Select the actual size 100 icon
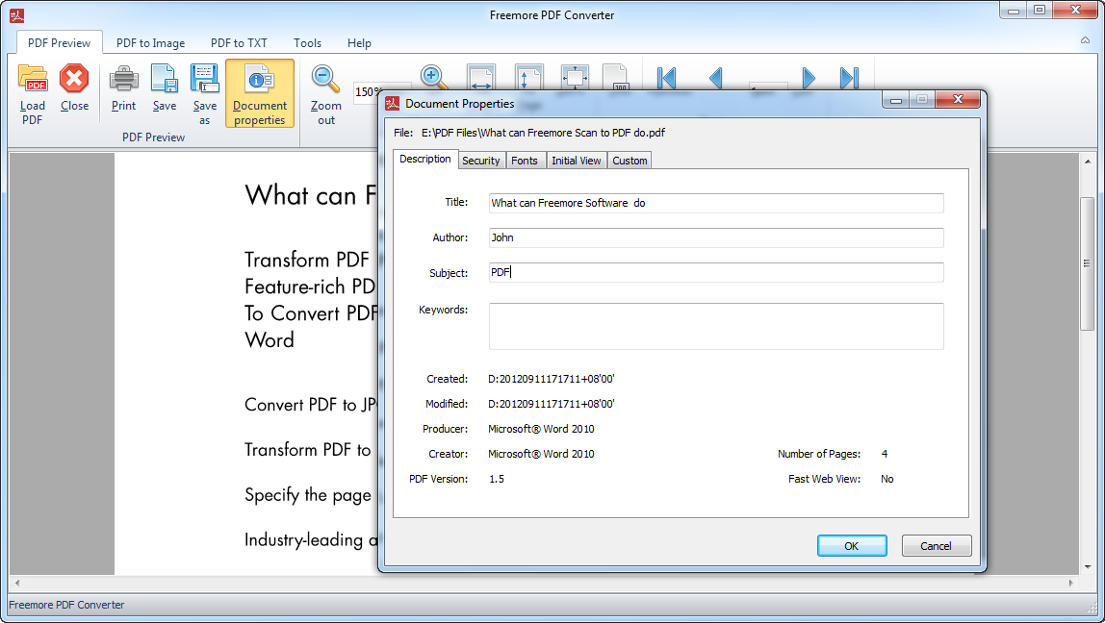1105x623 pixels. 615,78
